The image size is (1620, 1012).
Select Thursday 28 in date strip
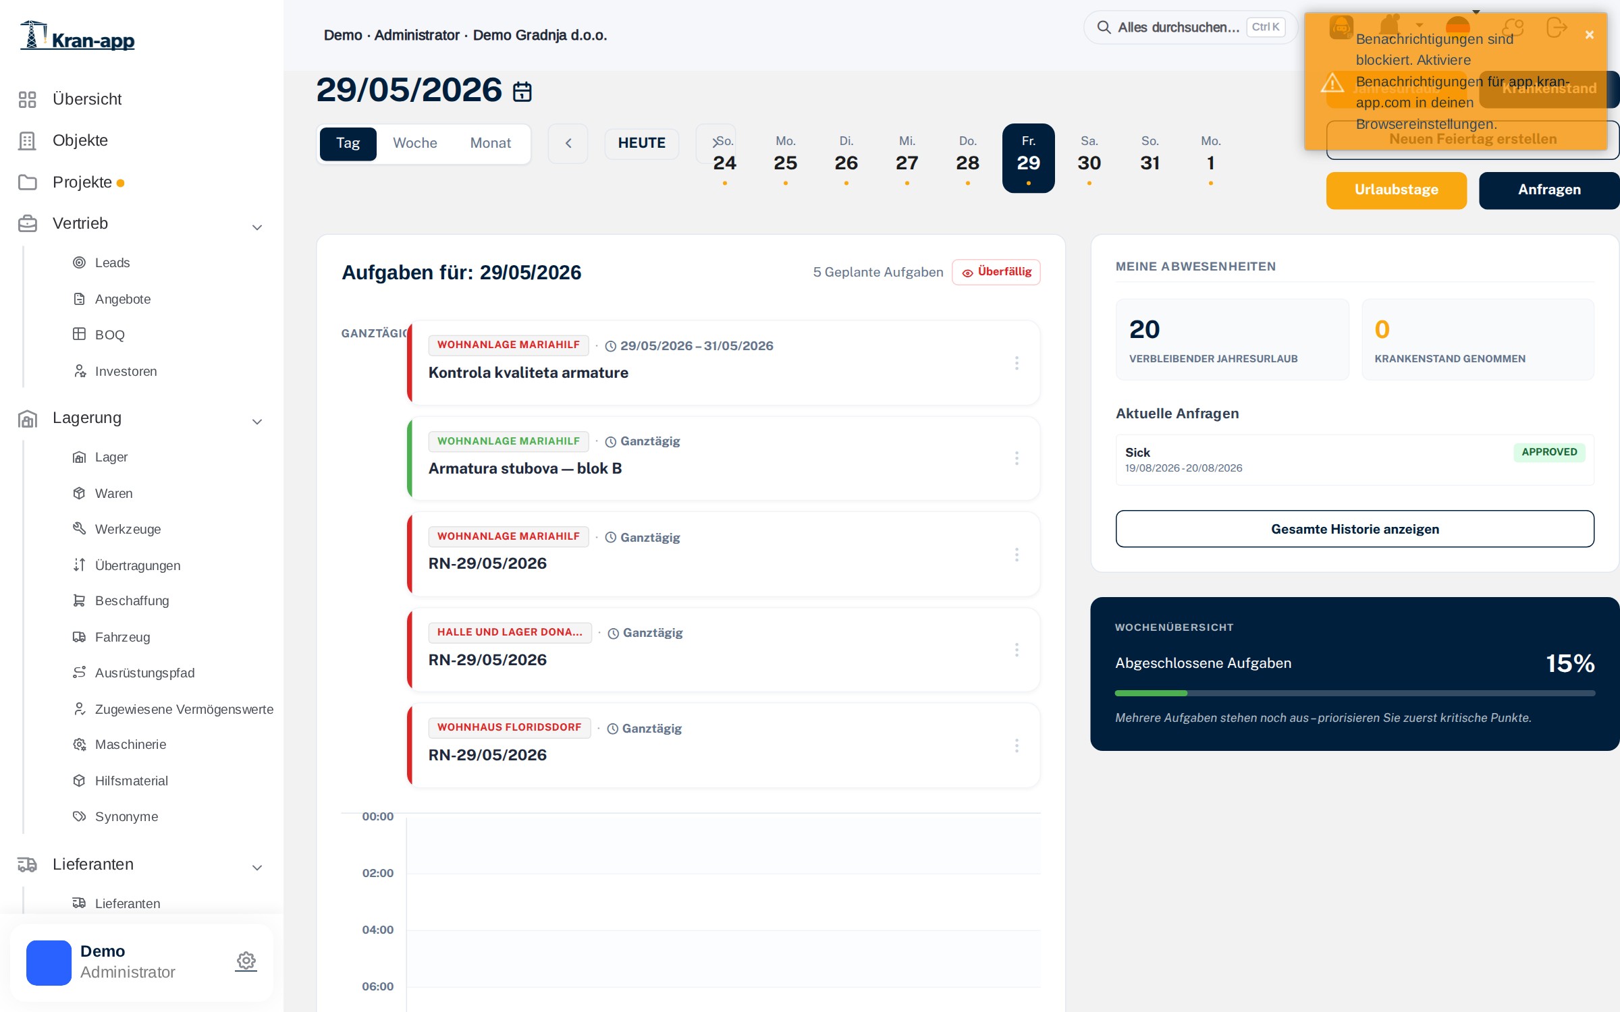(968, 159)
